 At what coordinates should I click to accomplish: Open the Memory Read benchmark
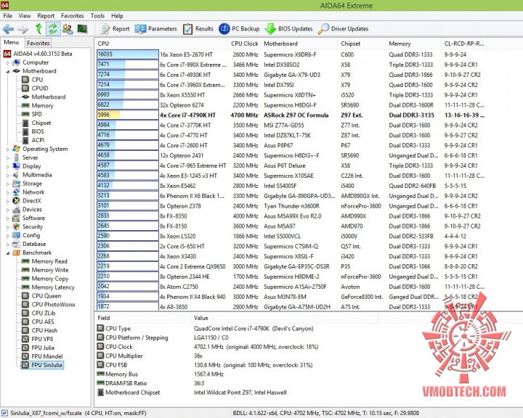[49, 261]
